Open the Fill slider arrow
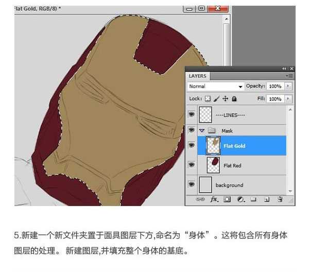Image resolution: width=309 pixels, height=272 pixels. 288,98
